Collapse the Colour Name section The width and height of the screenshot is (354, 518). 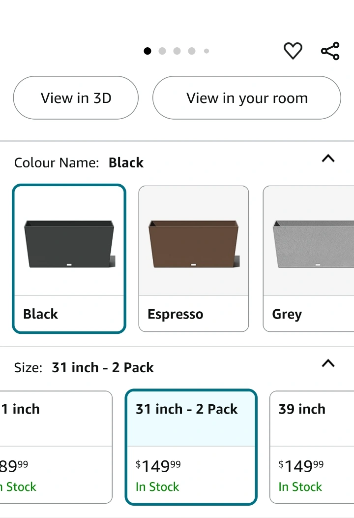point(328,159)
